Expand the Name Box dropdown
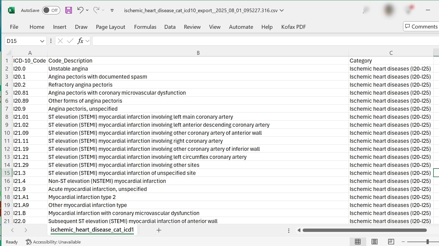The image size is (439, 246). point(42,41)
